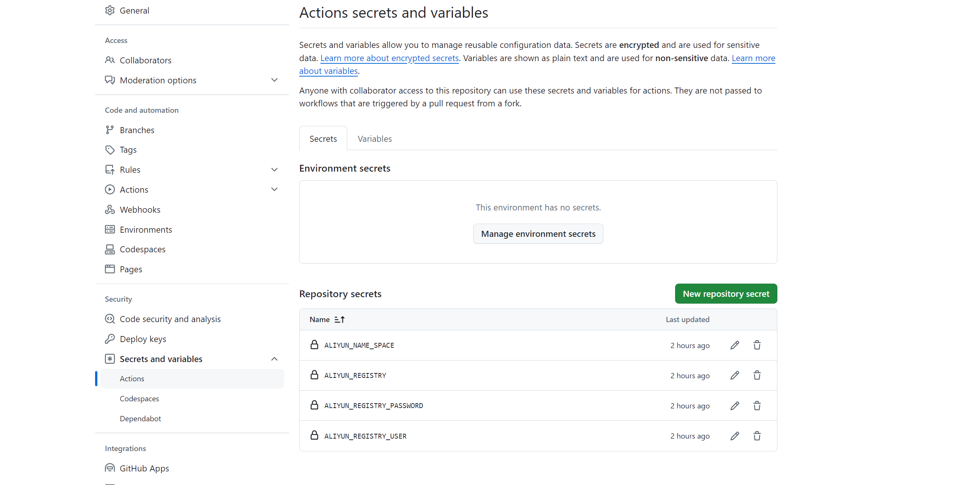Viewport: 957px width, 485px height.
Task: Click the Deploy keys key icon
Action: (110, 339)
